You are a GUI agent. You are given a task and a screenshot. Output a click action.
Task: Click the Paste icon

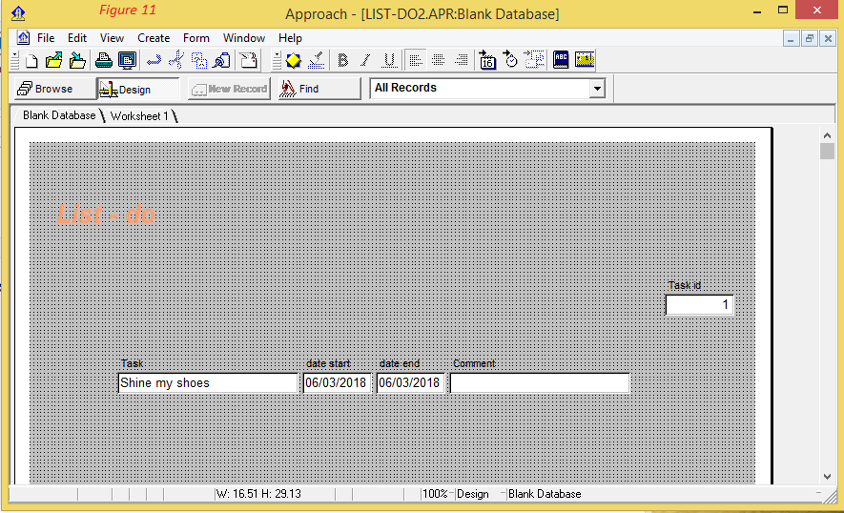222,60
